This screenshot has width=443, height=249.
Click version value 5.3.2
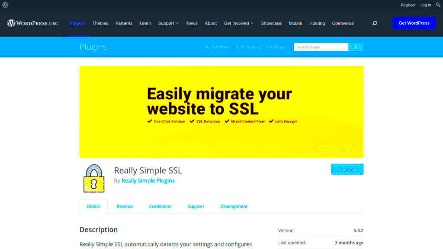pyautogui.click(x=358, y=231)
